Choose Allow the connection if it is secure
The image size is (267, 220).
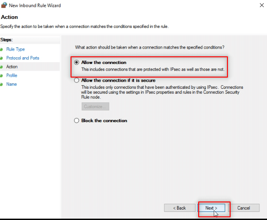[x=76, y=80]
